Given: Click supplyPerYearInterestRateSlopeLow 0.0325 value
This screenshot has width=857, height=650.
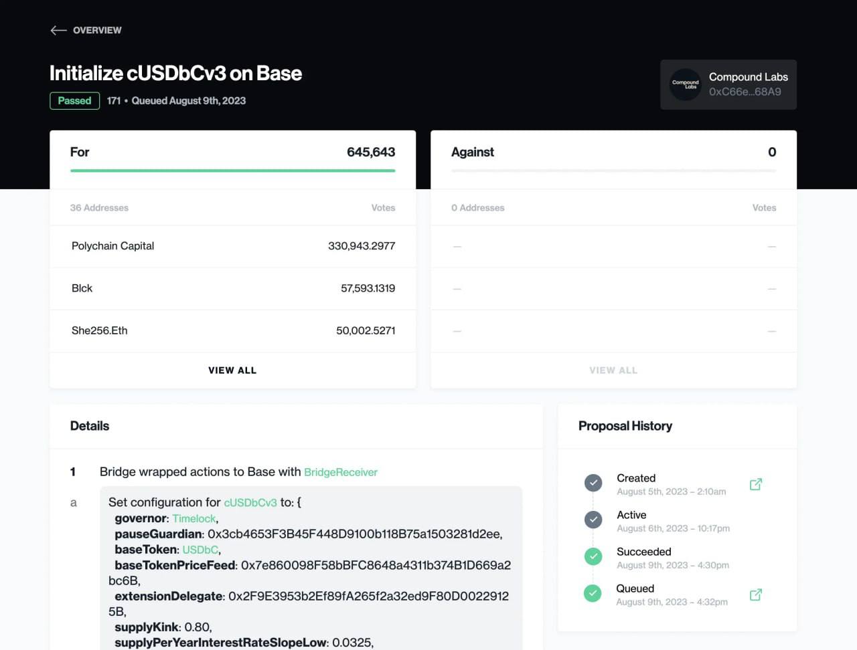Looking at the screenshot, I should pos(352,643).
